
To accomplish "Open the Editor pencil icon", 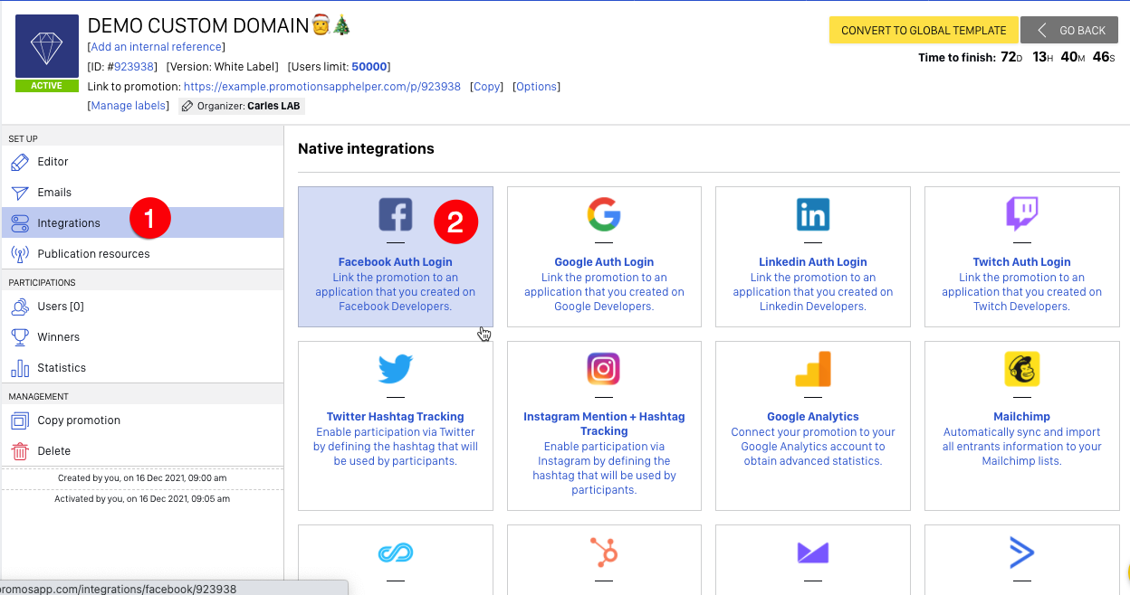I will [x=20, y=162].
